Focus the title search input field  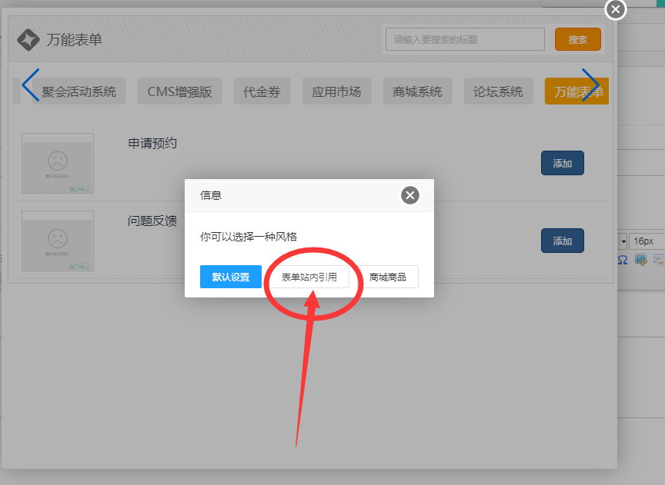coord(465,39)
